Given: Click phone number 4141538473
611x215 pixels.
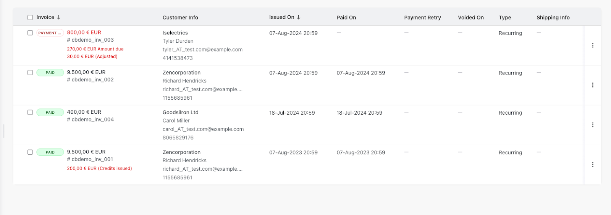Looking at the screenshot, I should pyautogui.click(x=178, y=58).
